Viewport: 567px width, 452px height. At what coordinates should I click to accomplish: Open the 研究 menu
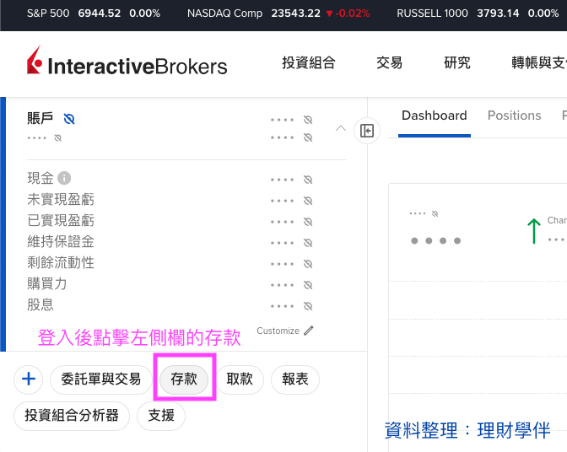(456, 63)
